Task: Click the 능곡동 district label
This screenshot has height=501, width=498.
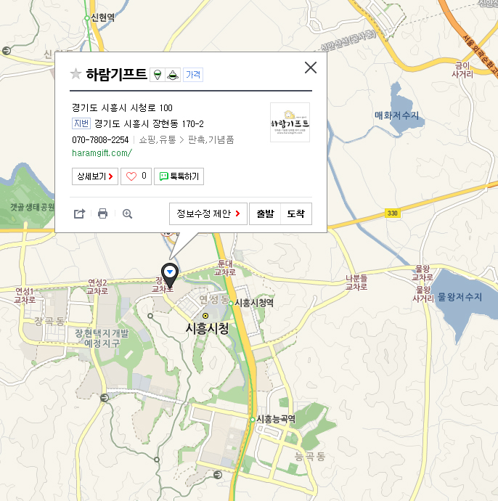Action: pyautogui.click(x=309, y=456)
